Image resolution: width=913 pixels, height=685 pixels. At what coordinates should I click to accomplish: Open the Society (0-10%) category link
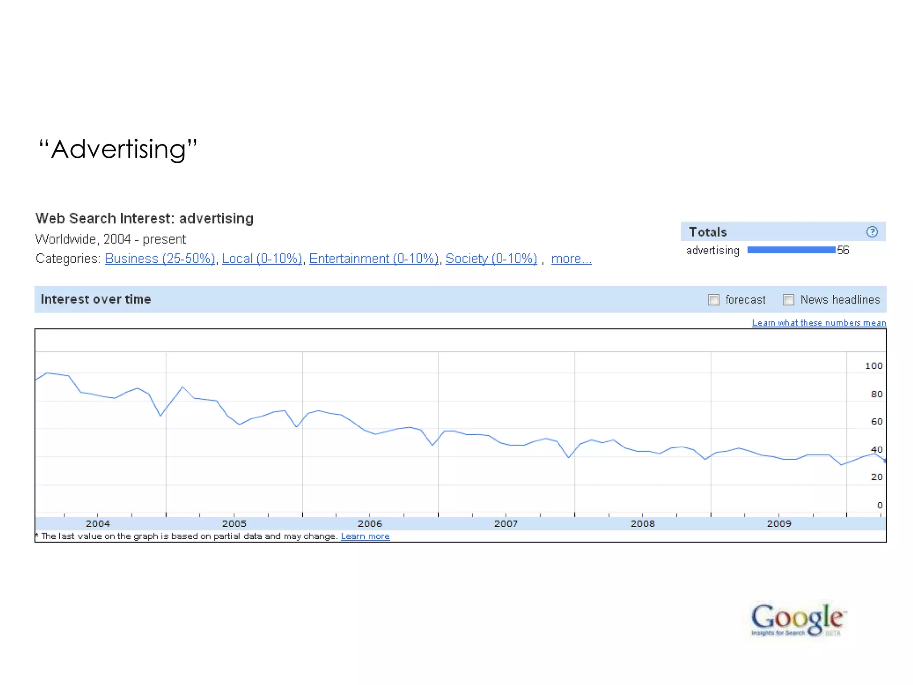(491, 259)
